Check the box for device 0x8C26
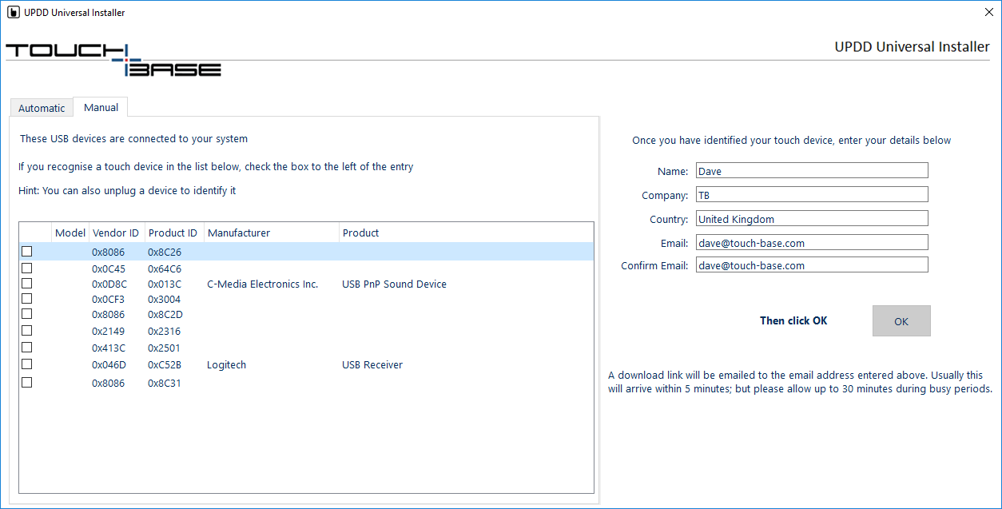This screenshot has width=1002, height=509. [26, 251]
